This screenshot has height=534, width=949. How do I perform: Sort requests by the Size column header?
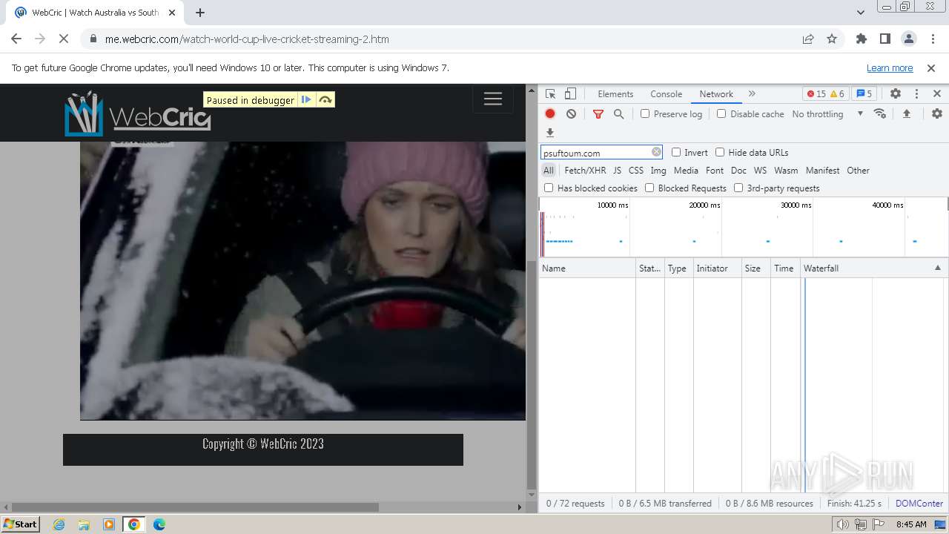click(756, 268)
